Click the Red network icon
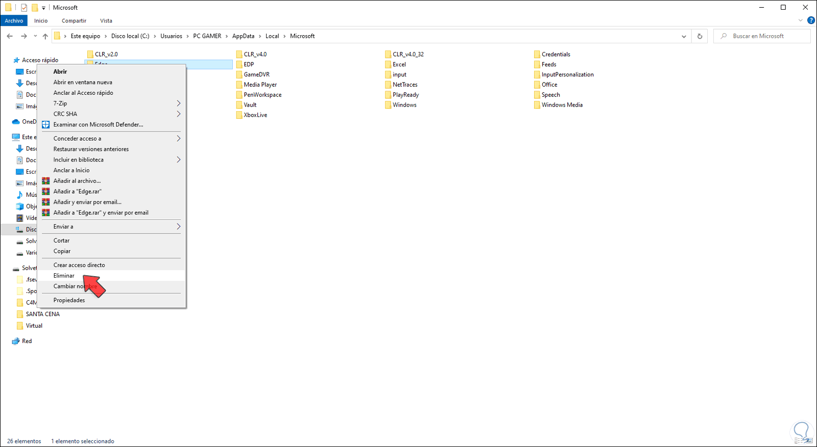This screenshot has width=817, height=447. 16,341
